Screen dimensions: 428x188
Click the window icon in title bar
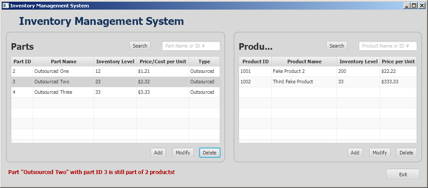pyautogui.click(x=5, y=6)
